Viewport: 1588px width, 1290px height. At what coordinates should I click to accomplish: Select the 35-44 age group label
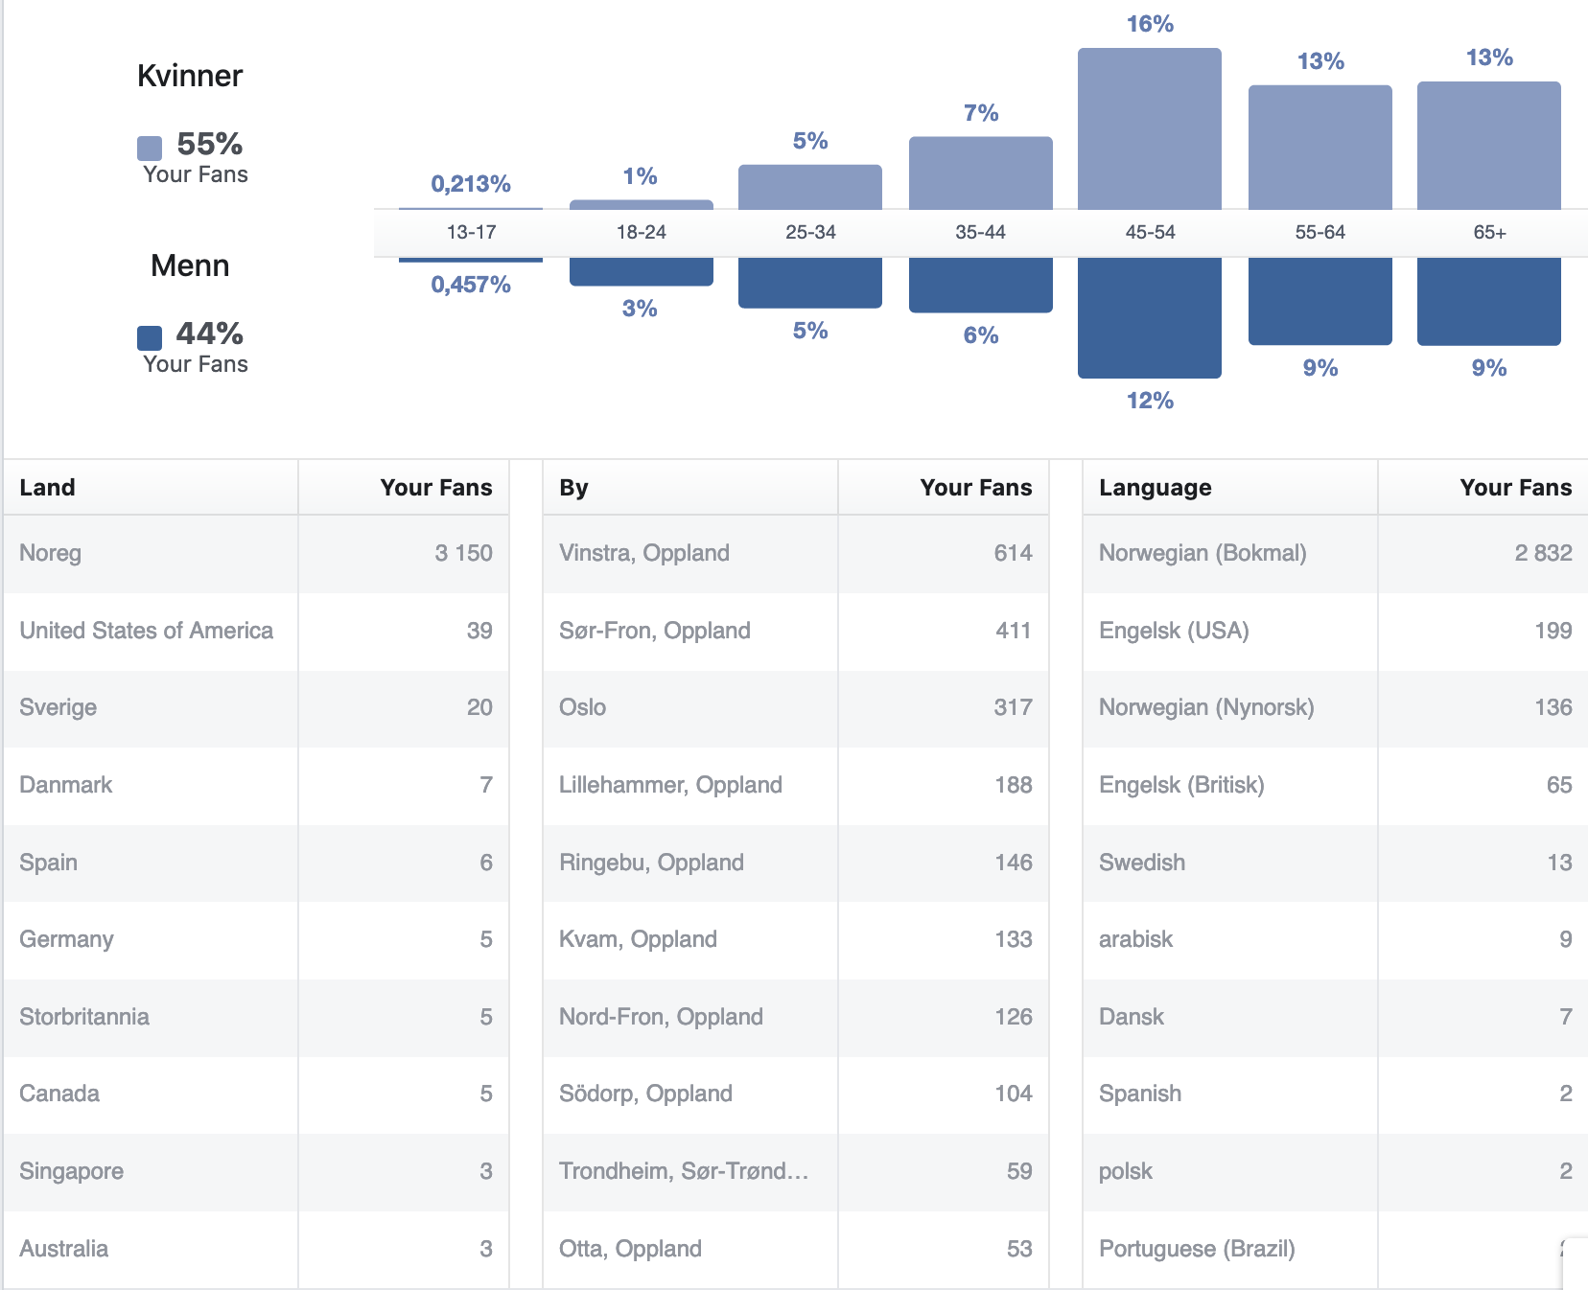click(x=980, y=232)
